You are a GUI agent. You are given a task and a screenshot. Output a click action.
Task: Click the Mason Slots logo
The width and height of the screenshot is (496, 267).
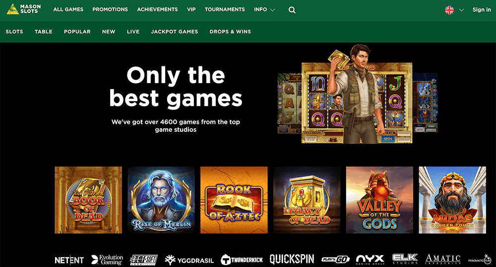[x=24, y=9]
